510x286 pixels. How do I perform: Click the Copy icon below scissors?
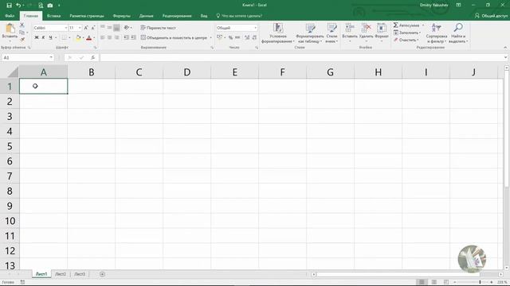[x=22, y=33]
